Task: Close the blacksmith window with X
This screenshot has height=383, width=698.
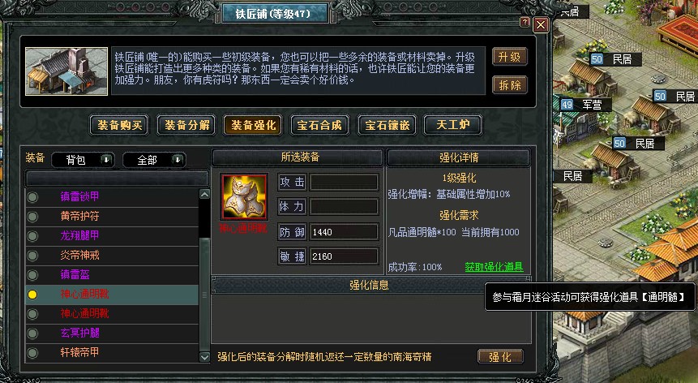Action: pyautogui.click(x=541, y=25)
